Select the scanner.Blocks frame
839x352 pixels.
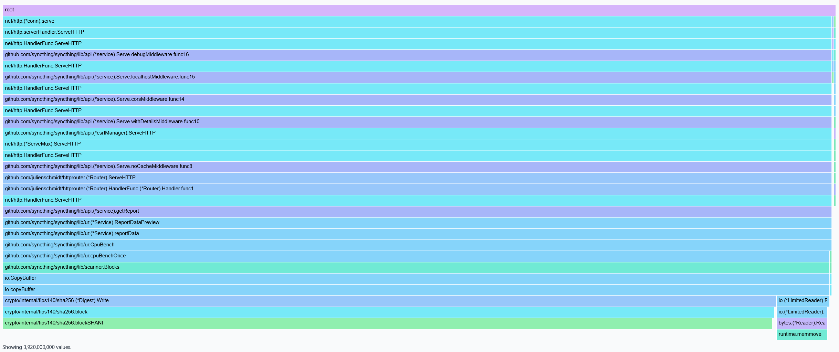(416, 267)
